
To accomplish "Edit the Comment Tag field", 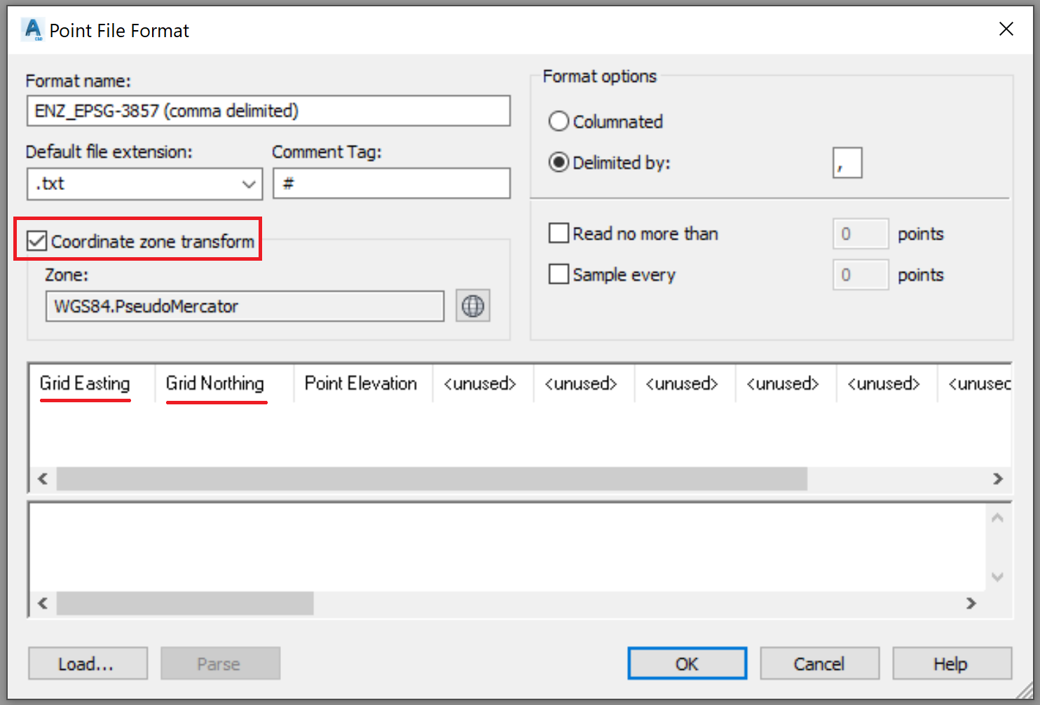I will (x=391, y=183).
